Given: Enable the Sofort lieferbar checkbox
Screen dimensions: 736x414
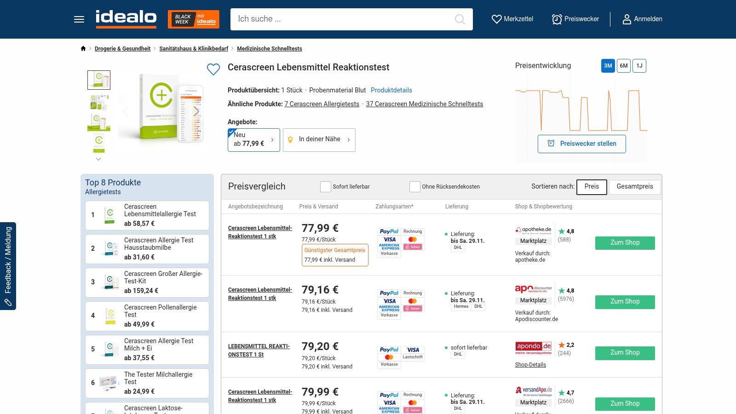Looking at the screenshot, I should coord(326,187).
